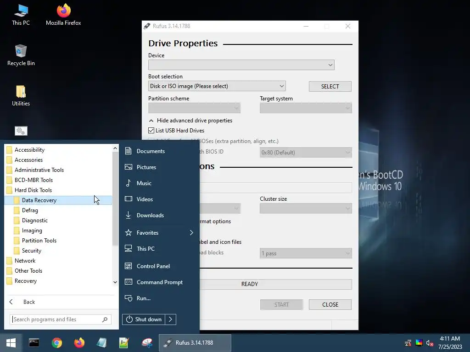Open 1 pass bad blocks dropdown
The width and height of the screenshot is (470, 352).
[x=306, y=253]
